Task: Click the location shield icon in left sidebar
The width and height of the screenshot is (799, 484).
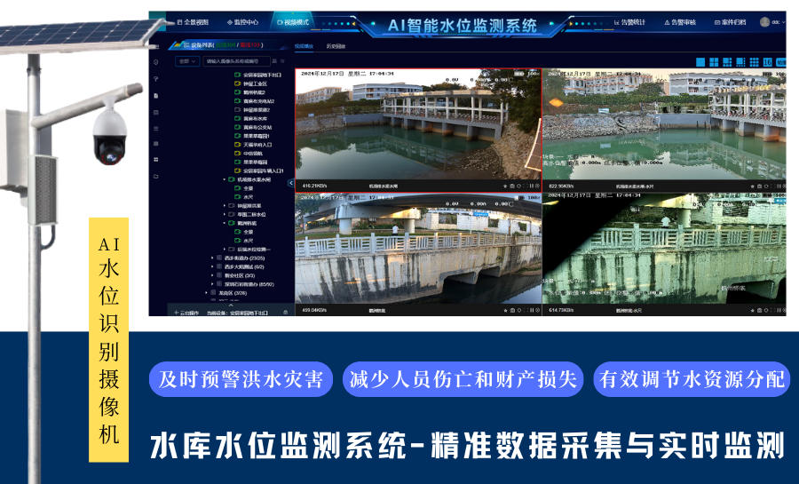Action: (156, 62)
